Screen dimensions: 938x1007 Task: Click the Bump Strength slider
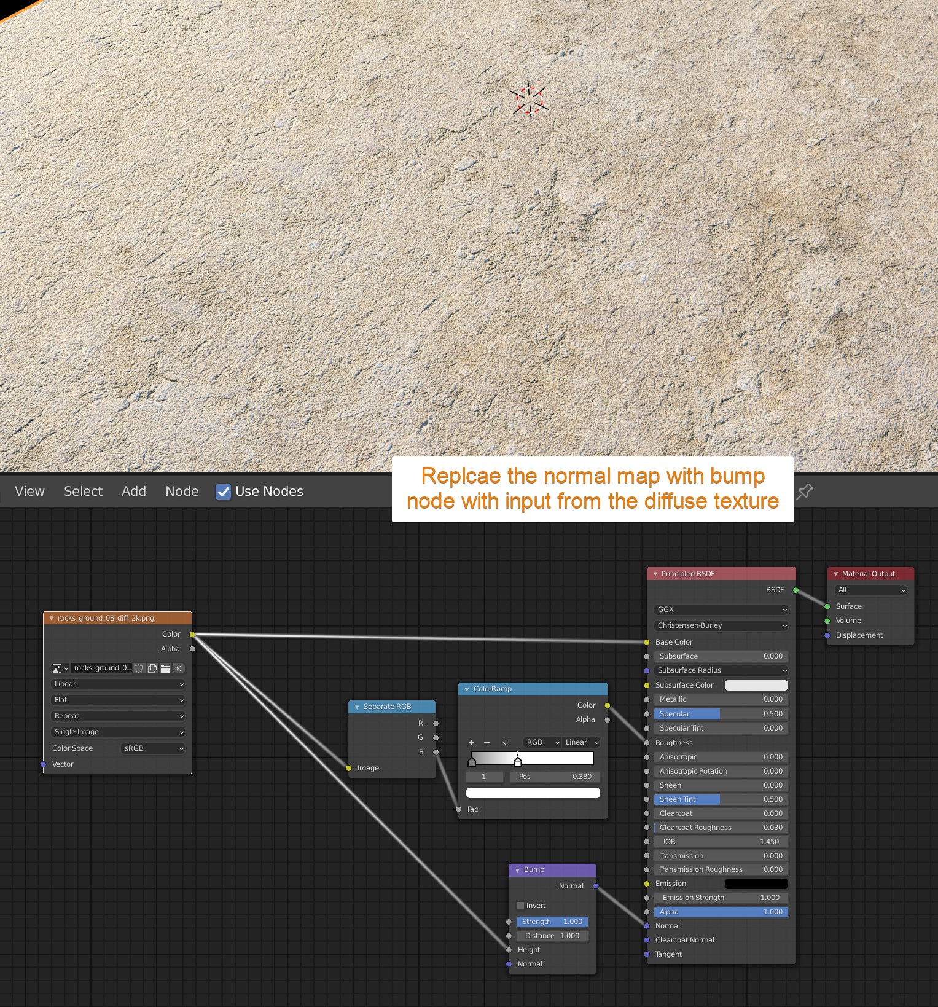point(552,922)
